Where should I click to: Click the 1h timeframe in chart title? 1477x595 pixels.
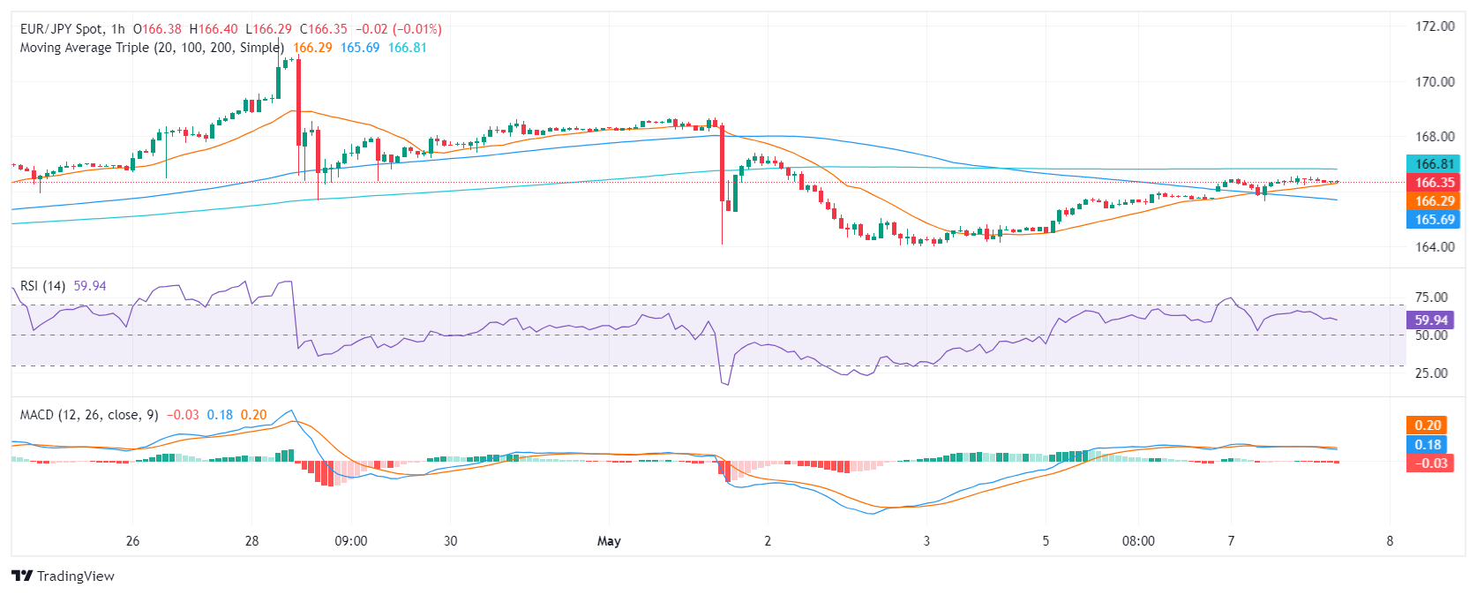point(118,29)
